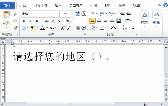Copy selection with the copy icon
The width and height of the screenshot is (168, 106).
point(15,20)
